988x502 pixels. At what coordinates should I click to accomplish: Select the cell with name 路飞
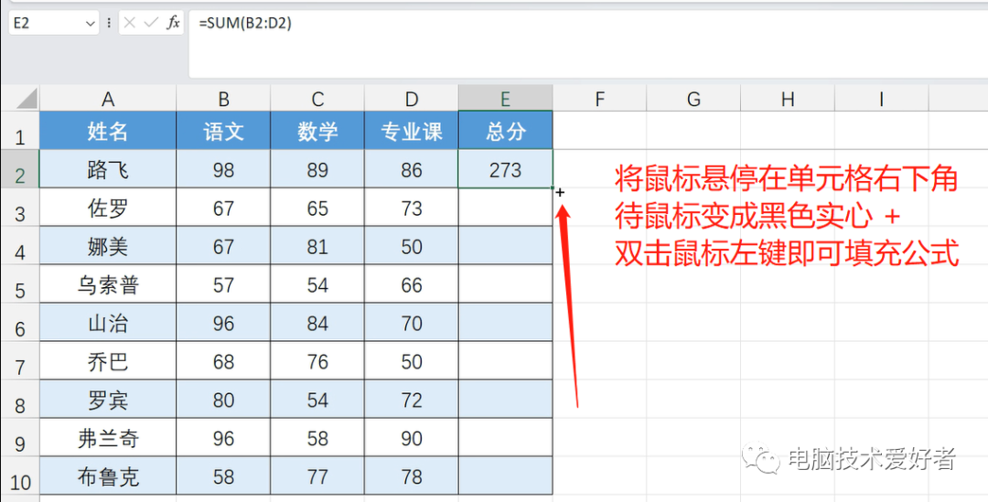[108, 169]
